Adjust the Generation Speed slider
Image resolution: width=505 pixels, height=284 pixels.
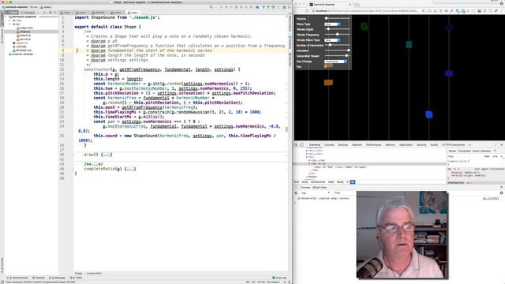[337, 56]
